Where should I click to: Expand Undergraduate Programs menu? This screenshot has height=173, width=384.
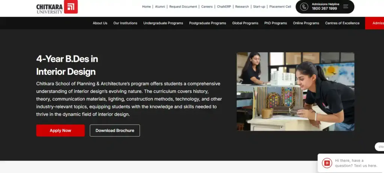(x=163, y=23)
